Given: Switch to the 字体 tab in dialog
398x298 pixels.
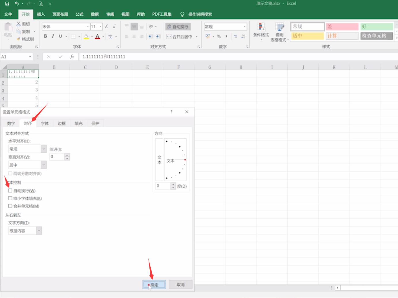Looking at the screenshot, I should click(45, 123).
